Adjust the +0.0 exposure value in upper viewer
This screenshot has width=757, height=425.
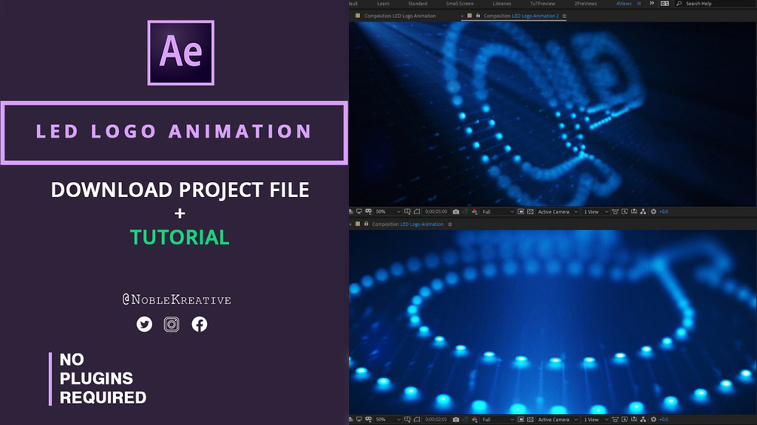pyautogui.click(x=664, y=211)
